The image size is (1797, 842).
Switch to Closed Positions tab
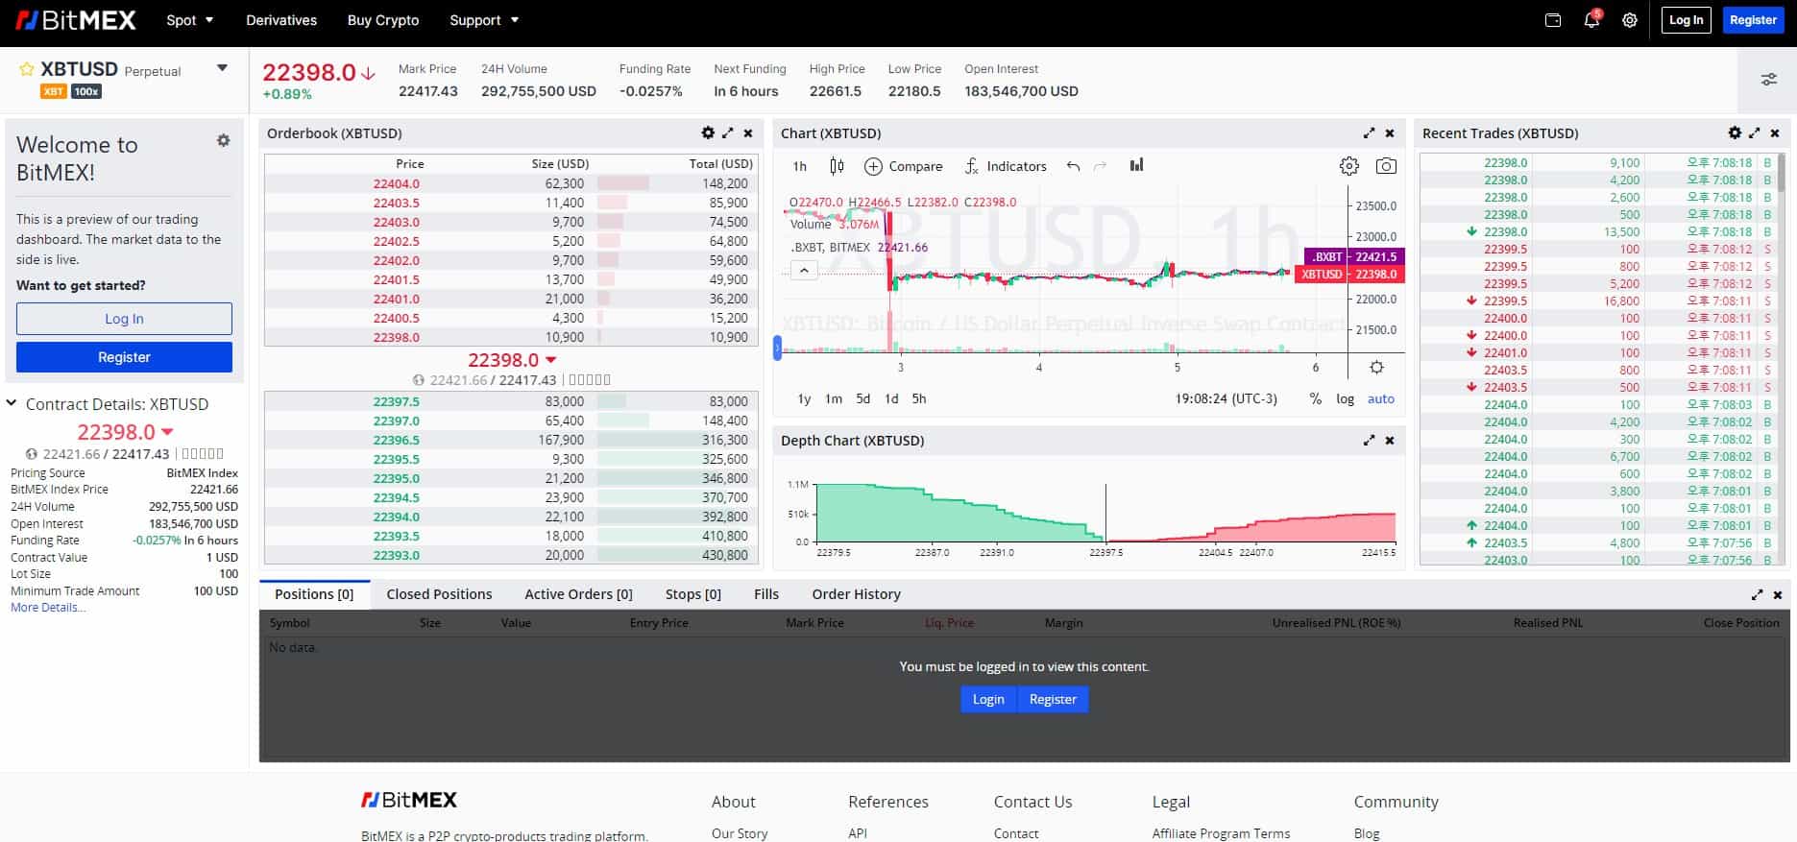pyautogui.click(x=439, y=594)
